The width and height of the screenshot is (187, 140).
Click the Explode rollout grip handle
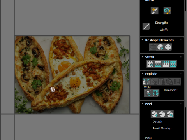tap(181, 73)
